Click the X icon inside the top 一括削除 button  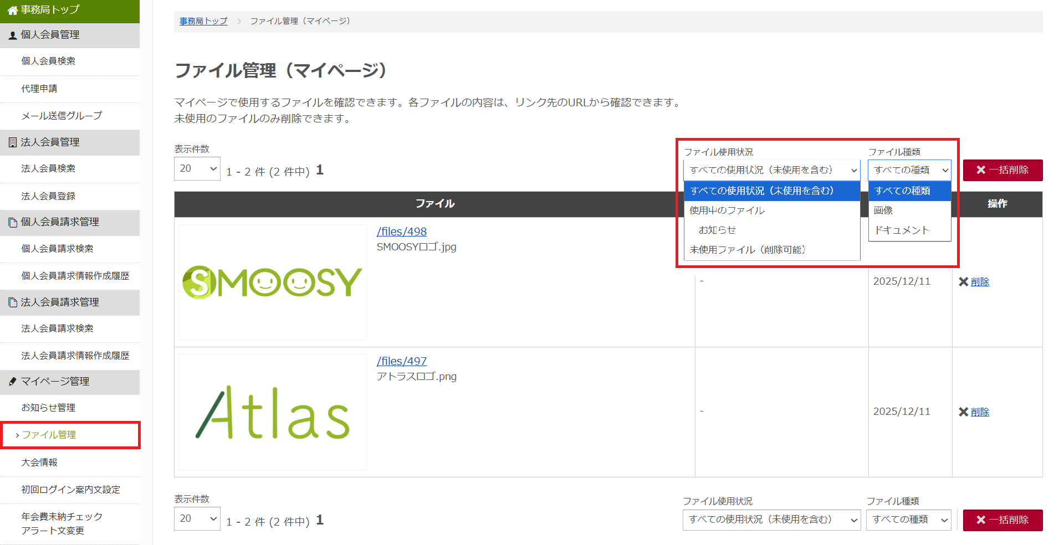point(980,170)
